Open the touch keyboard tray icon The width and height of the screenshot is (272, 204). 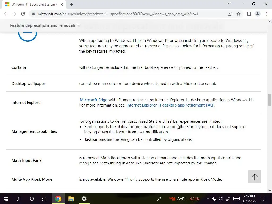click(x=236, y=199)
